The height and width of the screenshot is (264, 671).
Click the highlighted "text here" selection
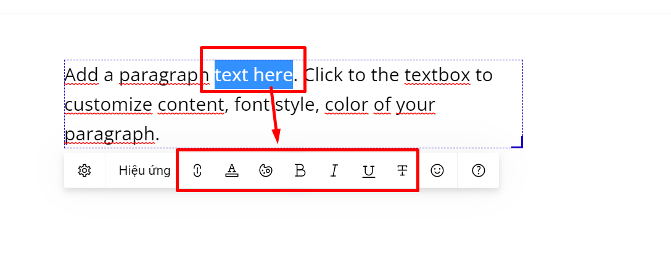(253, 75)
